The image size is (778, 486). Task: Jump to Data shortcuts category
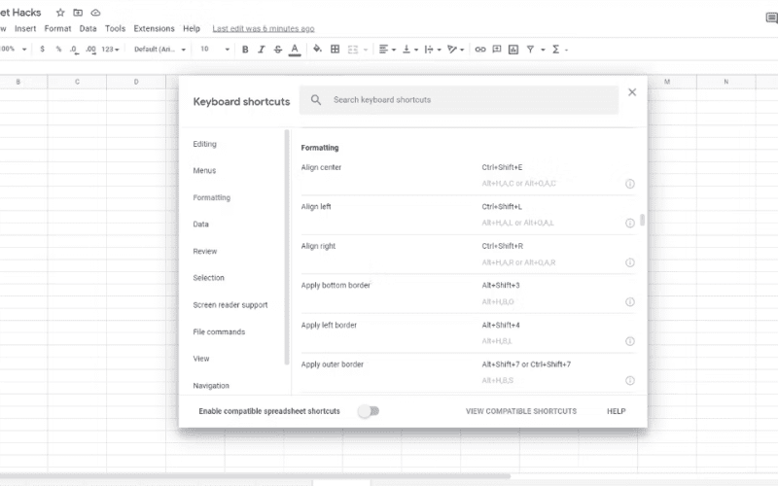(200, 225)
